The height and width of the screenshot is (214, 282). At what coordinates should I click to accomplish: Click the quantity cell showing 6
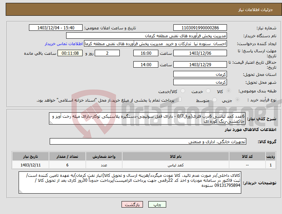pos(67,165)
